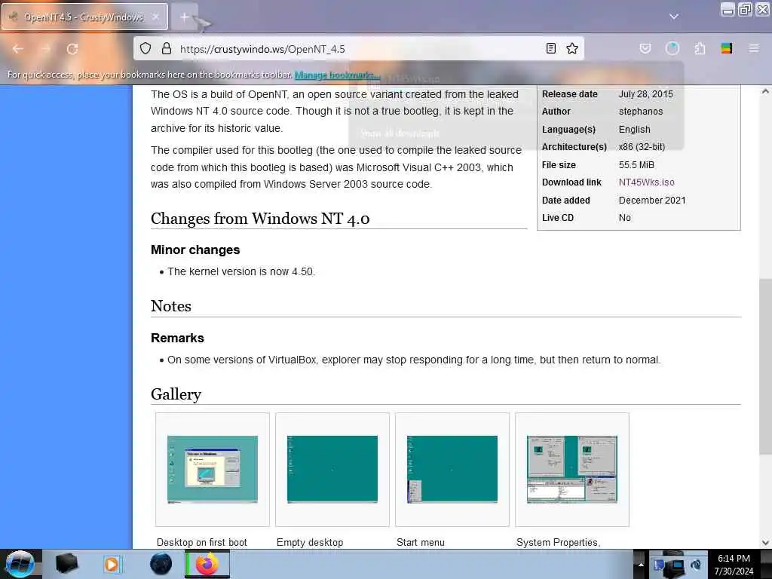The height and width of the screenshot is (579, 772).
Task: Open the Desktop on first boot thumbnail
Action: pos(212,469)
